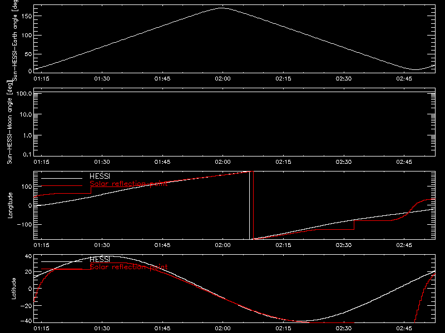
Task: Click the -40 tick on Latitude axis
Action: click(26, 321)
